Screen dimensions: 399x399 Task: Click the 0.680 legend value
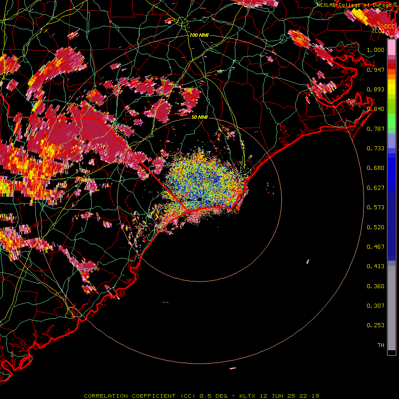(376, 168)
